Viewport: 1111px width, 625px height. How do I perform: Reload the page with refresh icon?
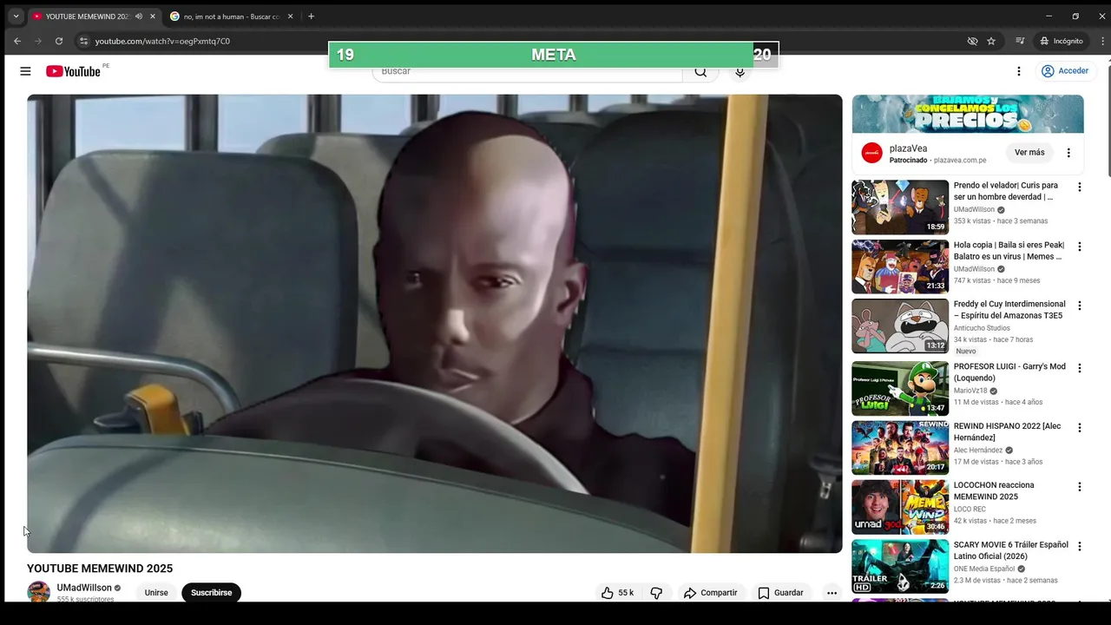pyautogui.click(x=59, y=41)
